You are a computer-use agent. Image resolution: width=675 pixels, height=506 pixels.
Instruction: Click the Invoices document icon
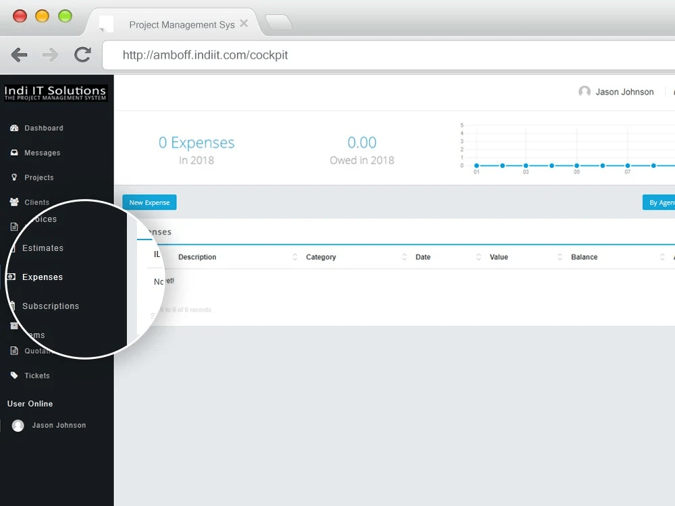coord(14,226)
